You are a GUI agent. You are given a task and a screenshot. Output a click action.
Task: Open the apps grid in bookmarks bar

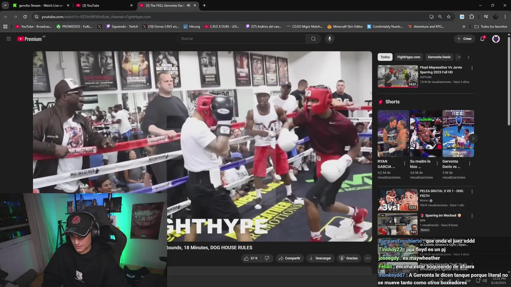coord(5,27)
